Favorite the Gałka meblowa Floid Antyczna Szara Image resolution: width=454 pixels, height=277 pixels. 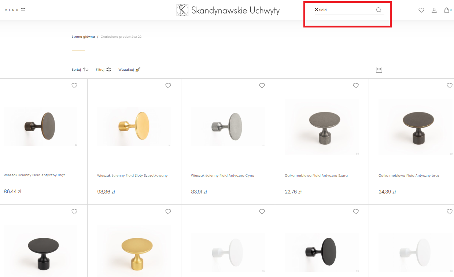click(x=356, y=86)
